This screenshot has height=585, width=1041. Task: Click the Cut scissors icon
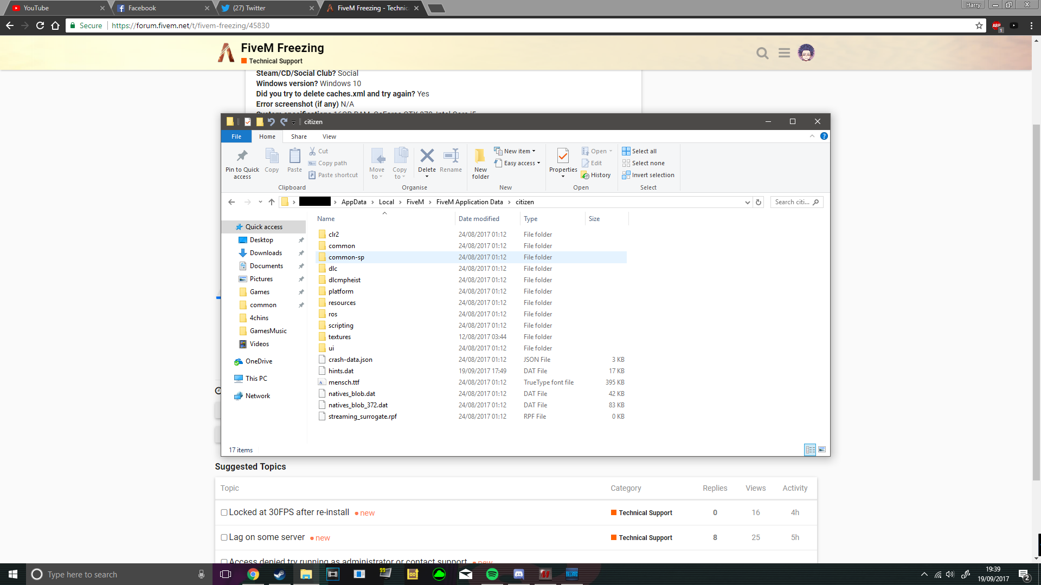click(312, 151)
